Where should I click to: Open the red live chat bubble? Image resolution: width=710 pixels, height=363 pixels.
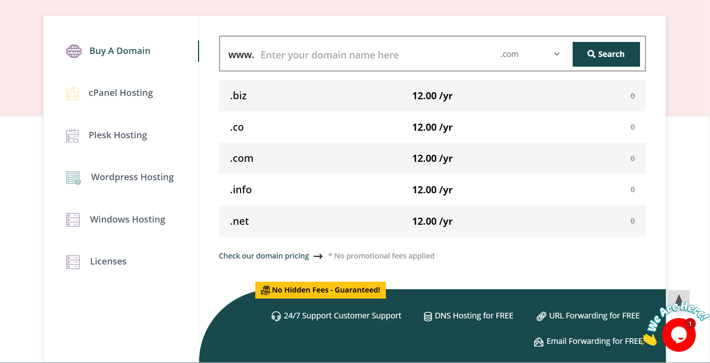pos(678,335)
